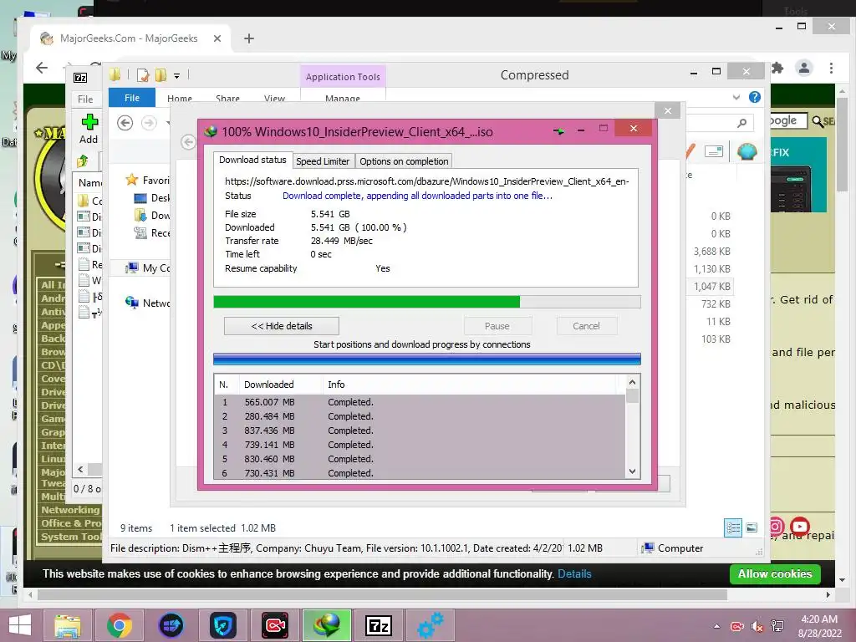This screenshot has width=856, height=642.
Task: Open the Chrome three-dot menu
Action: [x=831, y=69]
